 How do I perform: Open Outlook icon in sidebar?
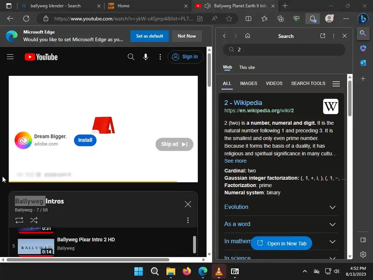pyautogui.click(x=363, y=63)
